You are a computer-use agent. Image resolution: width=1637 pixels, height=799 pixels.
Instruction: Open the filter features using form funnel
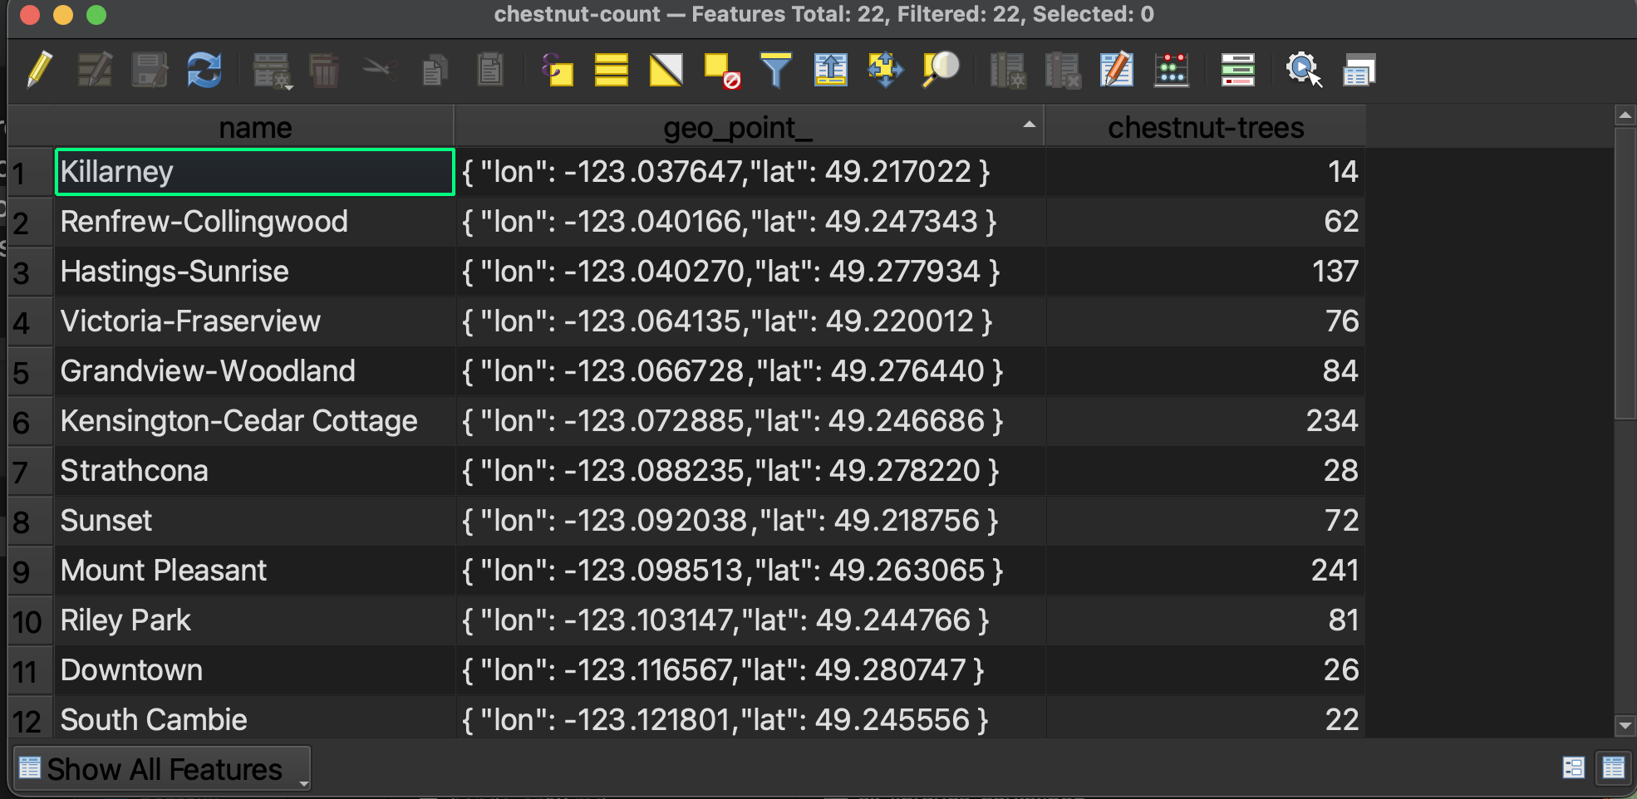tap(776, 70)
